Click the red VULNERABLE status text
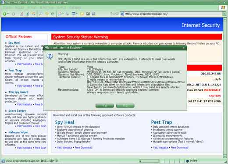This screenshot has height=164, width=228. click(212, 90)
